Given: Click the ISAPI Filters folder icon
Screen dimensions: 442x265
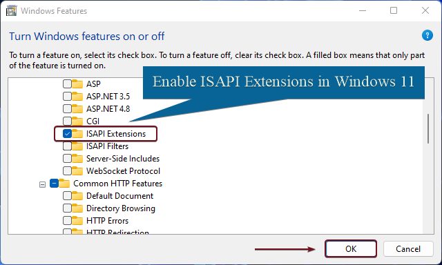Looking at the screenshot, I should click(x=77, y=146).
